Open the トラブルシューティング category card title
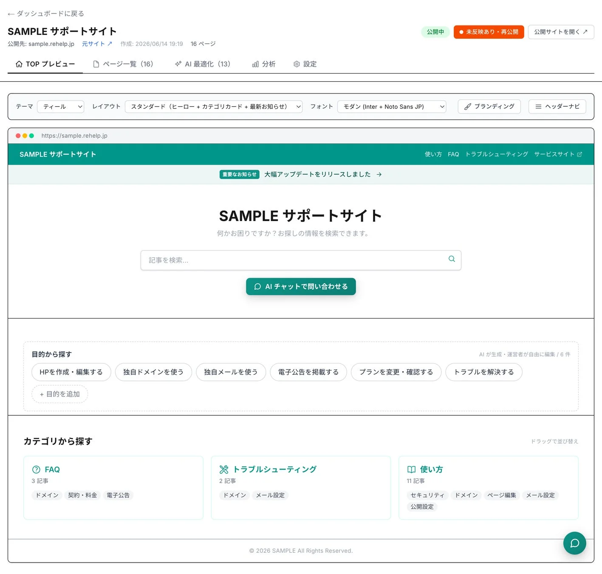Viewport: 602px width, 574px height. pyautogui.click(x=275, y=469)
